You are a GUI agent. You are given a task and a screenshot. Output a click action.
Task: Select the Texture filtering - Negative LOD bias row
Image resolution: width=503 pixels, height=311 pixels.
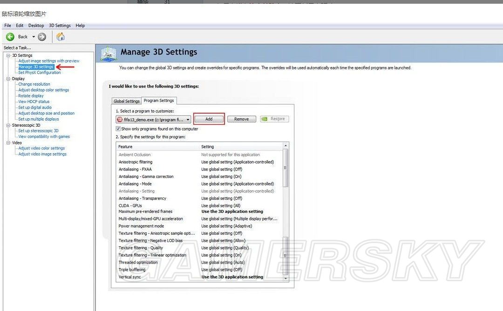(199, 240)
